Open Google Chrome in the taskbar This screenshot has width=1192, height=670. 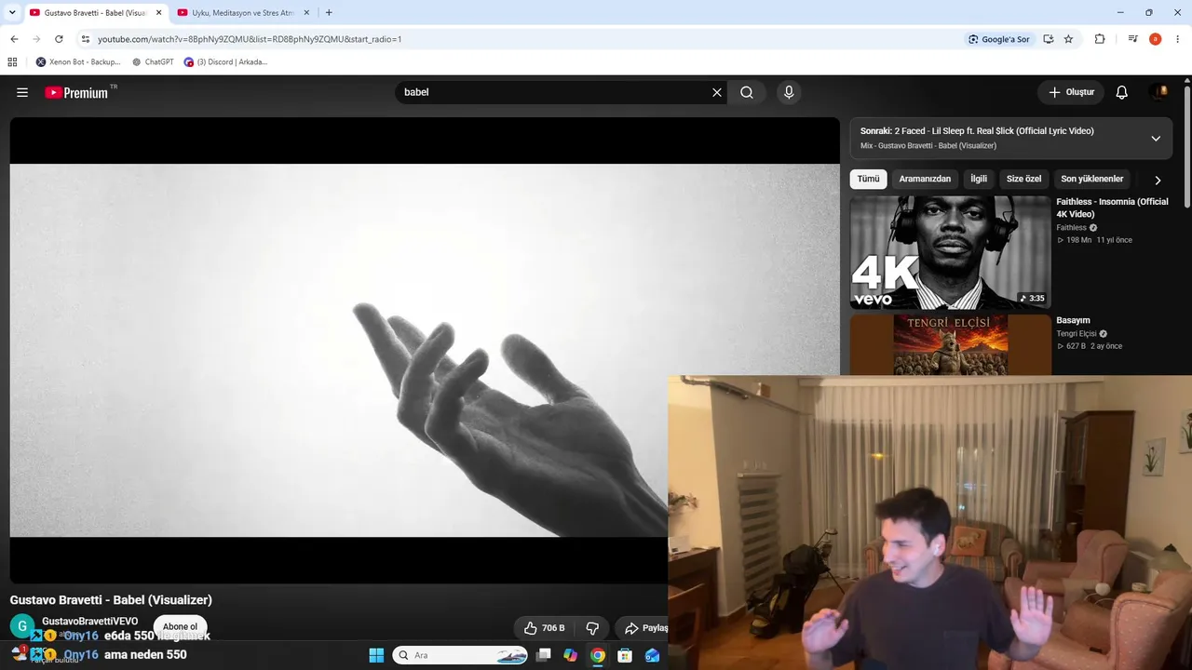point(598,655)
